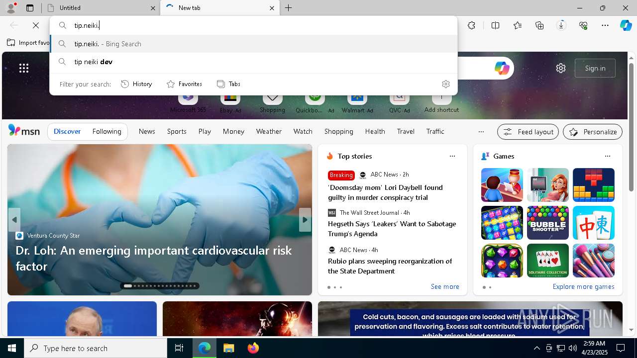Launch the Bubble Shooter HD game
The image size is (637, 358).
click(548, 223)
